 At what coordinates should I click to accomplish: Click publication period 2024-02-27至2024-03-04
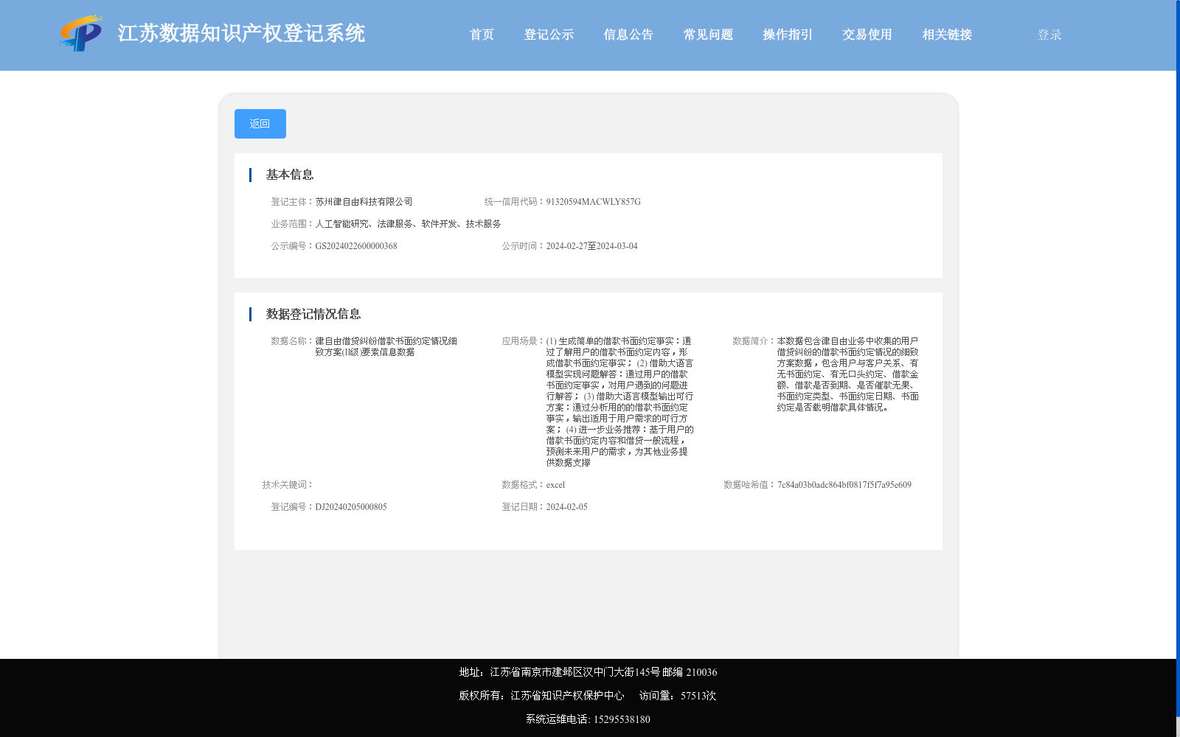tap(592, 246)
